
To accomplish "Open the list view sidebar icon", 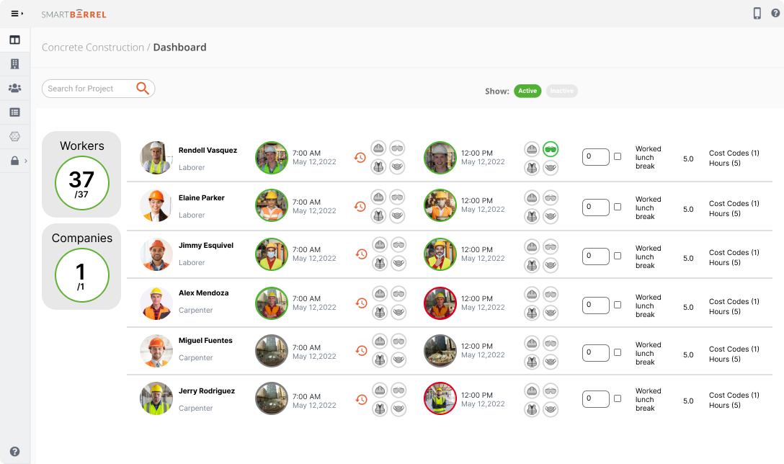I will [x=14, y=112].
